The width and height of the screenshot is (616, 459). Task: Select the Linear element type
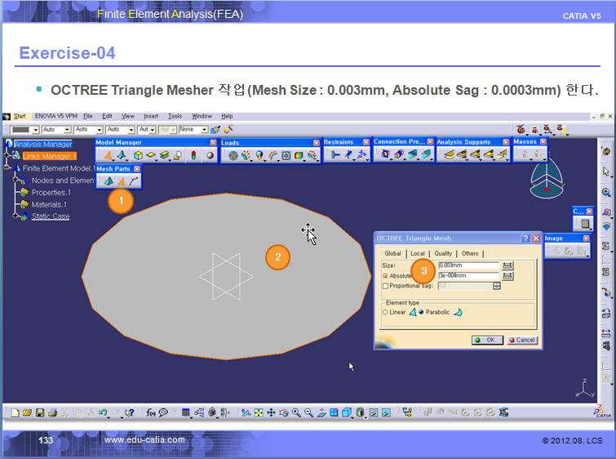pos(385,312)
